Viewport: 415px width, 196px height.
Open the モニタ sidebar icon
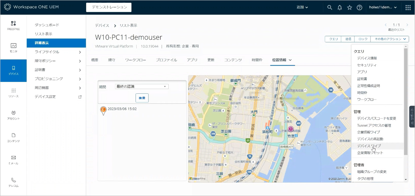click(x=14, y=46)
